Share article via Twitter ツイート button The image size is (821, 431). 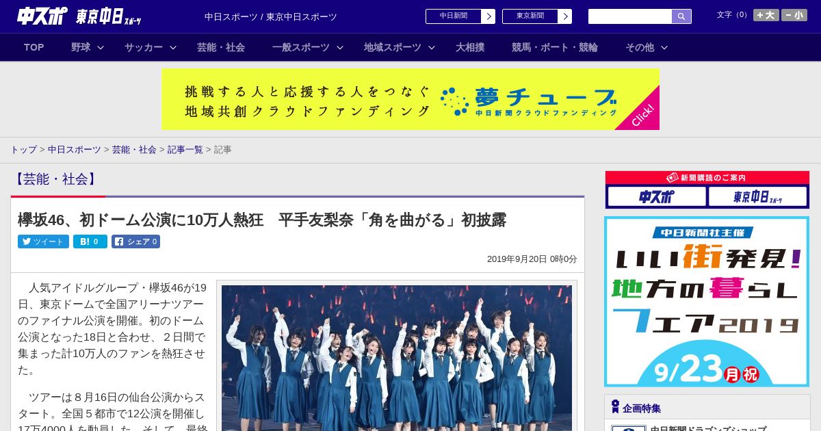tap(43, 241)
